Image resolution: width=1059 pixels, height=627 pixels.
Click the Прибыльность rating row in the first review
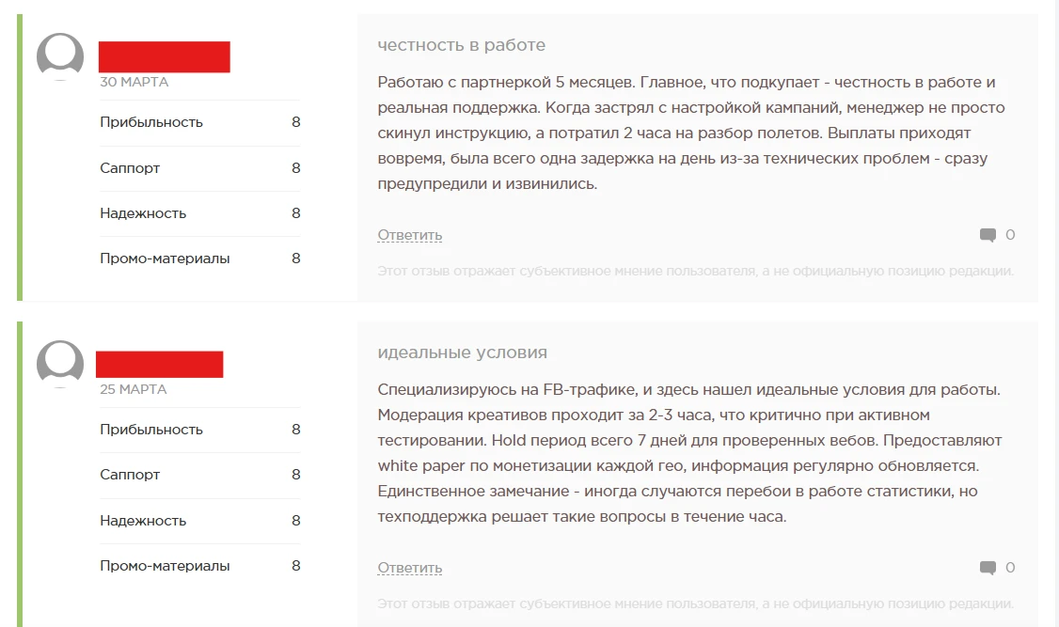click(200, 122)
